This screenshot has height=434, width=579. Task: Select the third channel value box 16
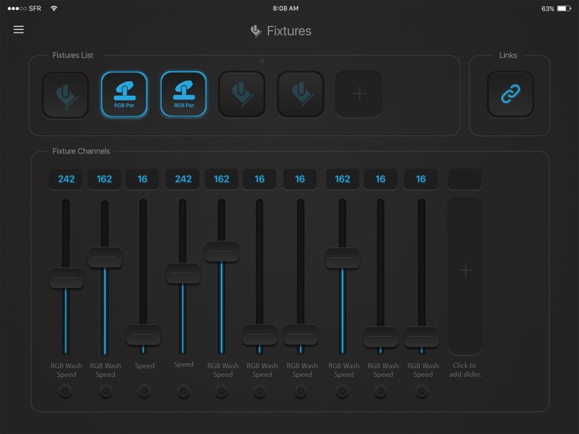[143, 179]
